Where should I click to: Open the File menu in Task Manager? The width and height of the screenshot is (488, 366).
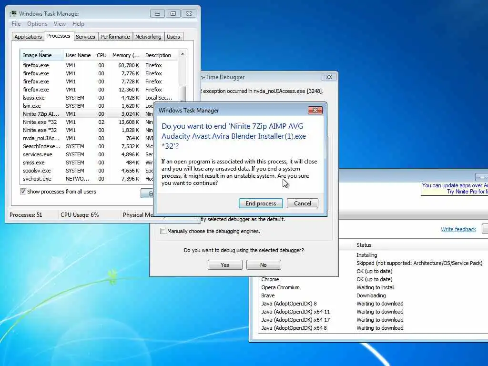pos(16,24)
